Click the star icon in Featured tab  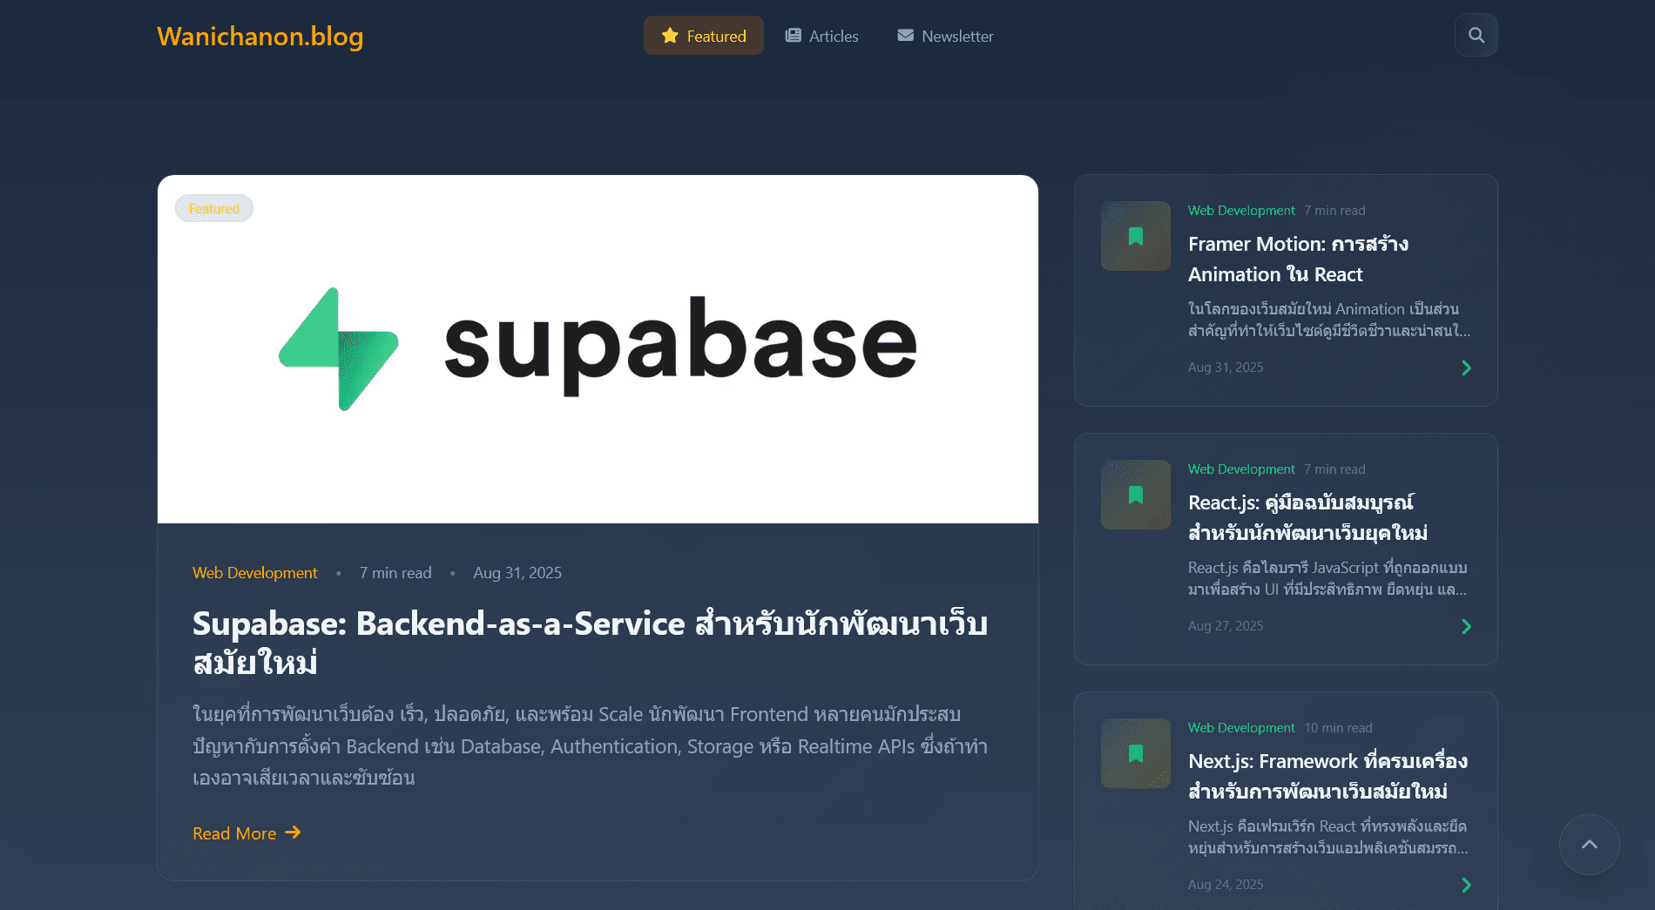coord(669,36)
